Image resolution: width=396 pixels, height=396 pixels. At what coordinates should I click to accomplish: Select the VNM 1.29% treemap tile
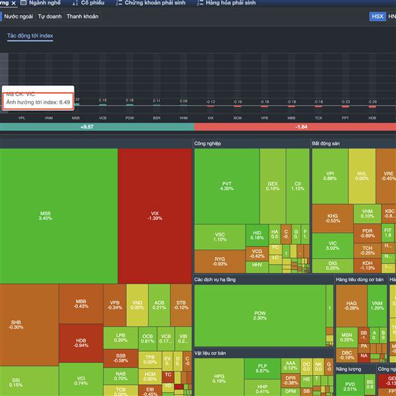coord(377,306)
